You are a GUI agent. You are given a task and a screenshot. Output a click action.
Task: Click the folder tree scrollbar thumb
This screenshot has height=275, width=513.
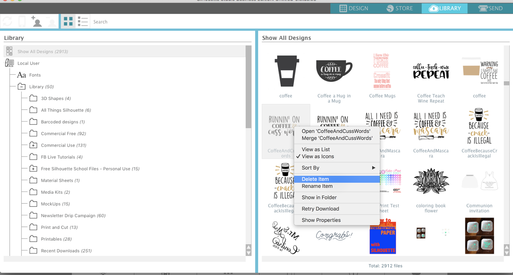coord(248,87)
